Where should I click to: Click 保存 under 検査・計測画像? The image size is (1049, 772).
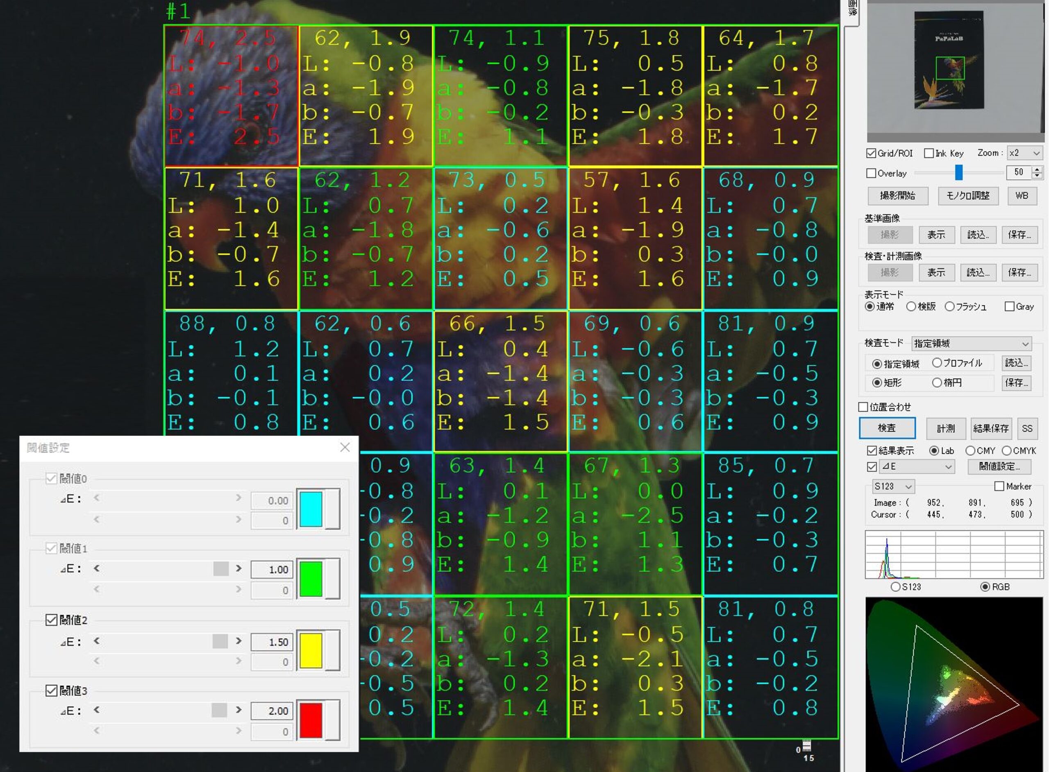coord(1019,273)
